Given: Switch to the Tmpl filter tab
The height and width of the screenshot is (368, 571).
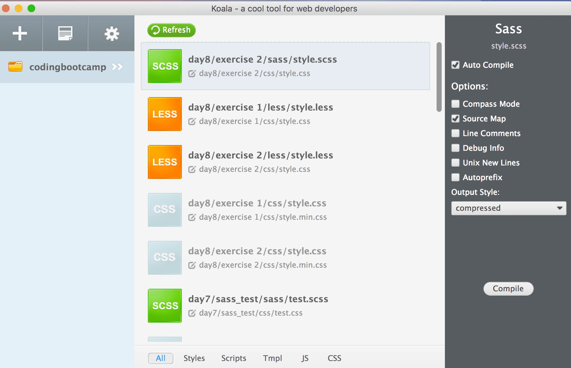Looking at the screenshot, I should (273, 358).
